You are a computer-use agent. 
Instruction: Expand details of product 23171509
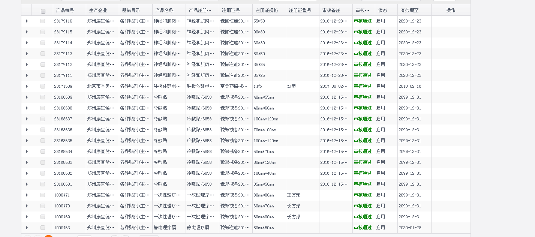pyautogui.click(x=27, y=86)
